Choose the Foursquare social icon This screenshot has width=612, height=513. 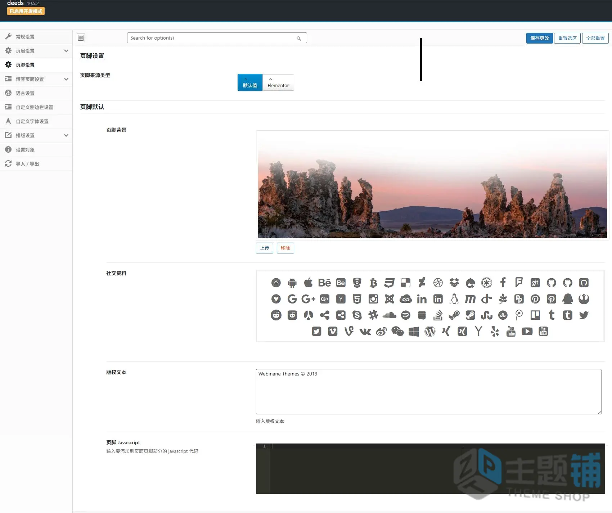[x=519, y=283]
